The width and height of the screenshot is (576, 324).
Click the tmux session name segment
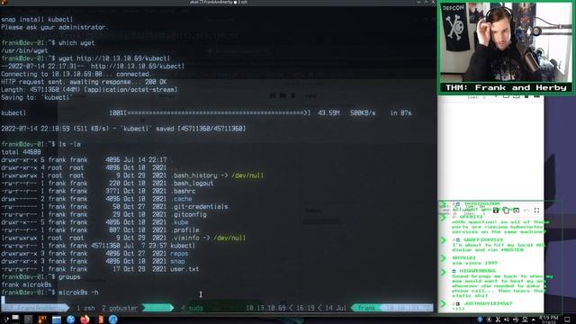[34, 308]
